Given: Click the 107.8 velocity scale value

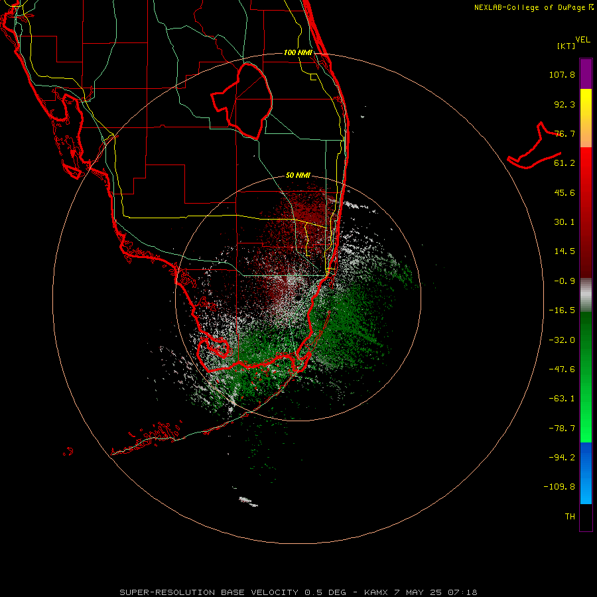Looking at the screenshot, I should point(562,74).
